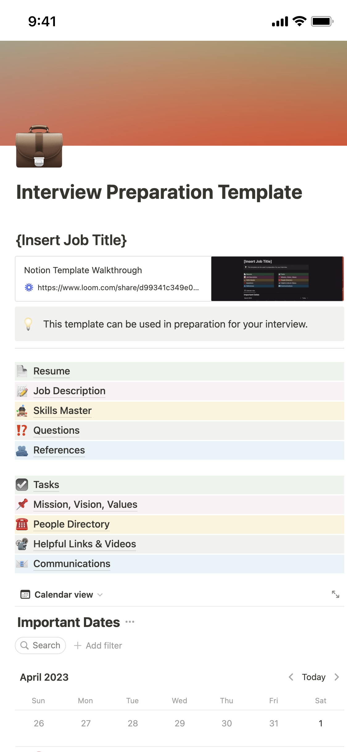Image resolution: width=347 pixels, height=752 pixels.
Task: Go to next month in calendar
Action: pyautogui.click(x=337, y=677)
